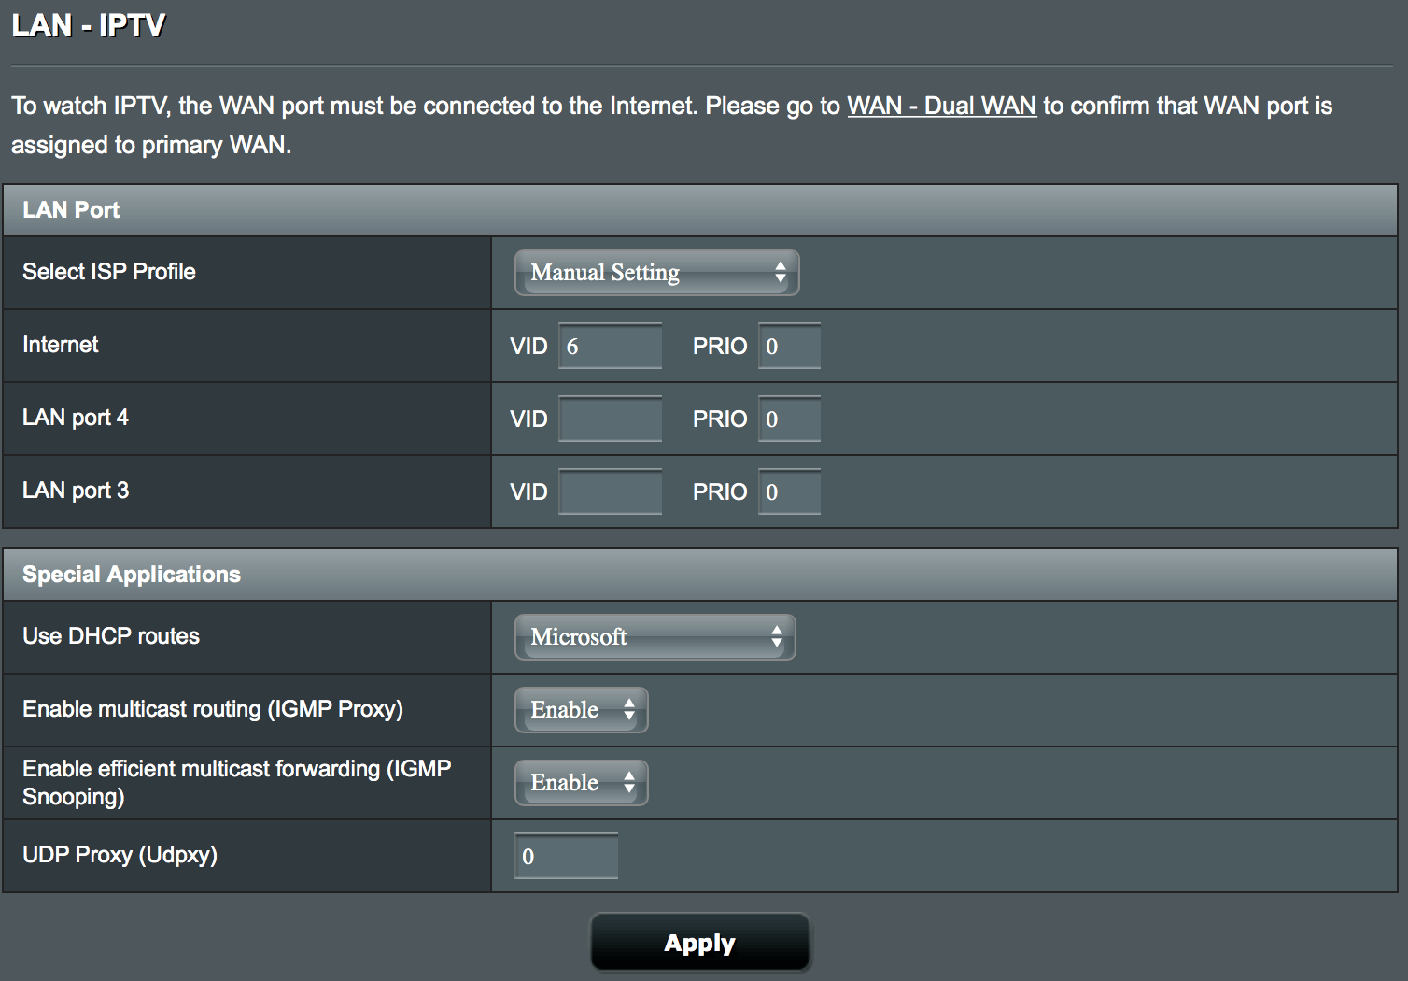Click the Special Applications section header

pyautogui.click(x=132, y=575)
